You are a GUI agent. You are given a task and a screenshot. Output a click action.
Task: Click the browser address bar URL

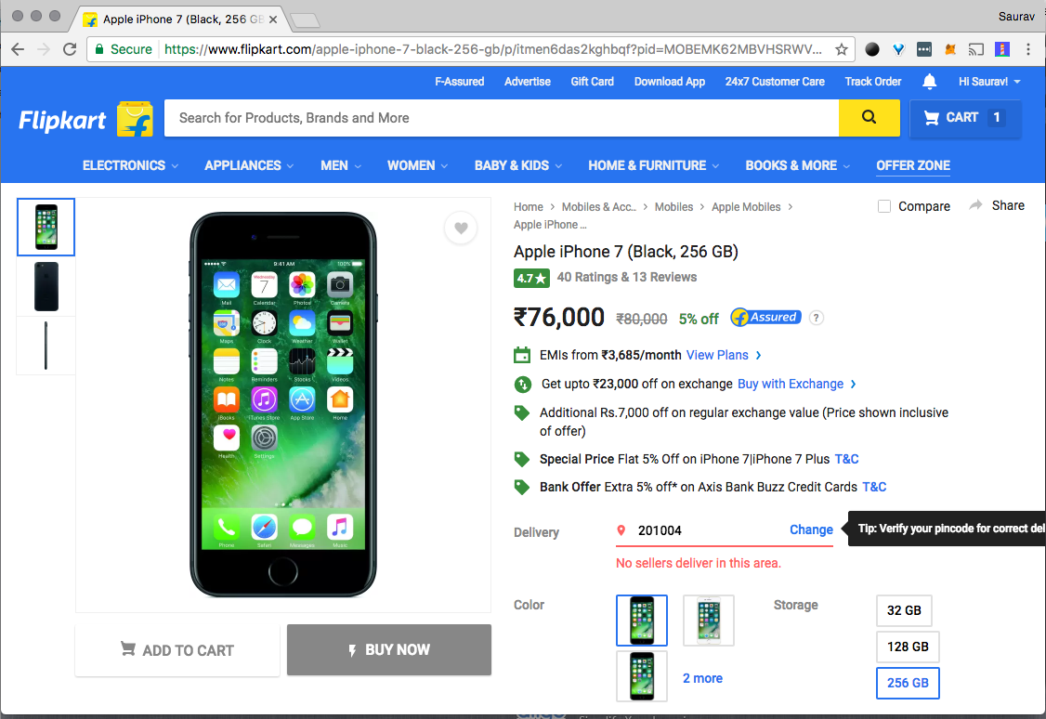(493, 49)
